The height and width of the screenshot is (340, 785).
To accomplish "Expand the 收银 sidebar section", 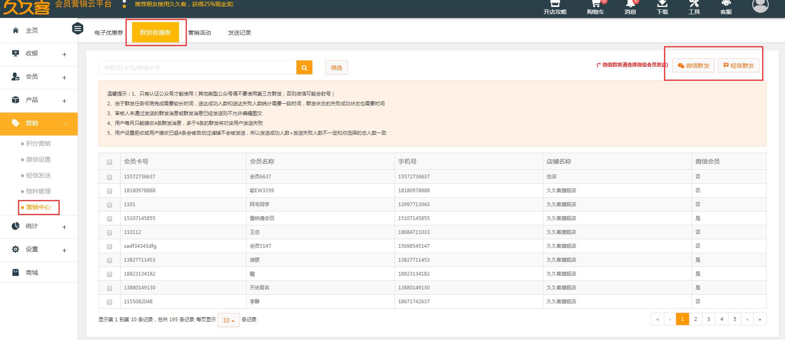I will [x=64, y=54].
